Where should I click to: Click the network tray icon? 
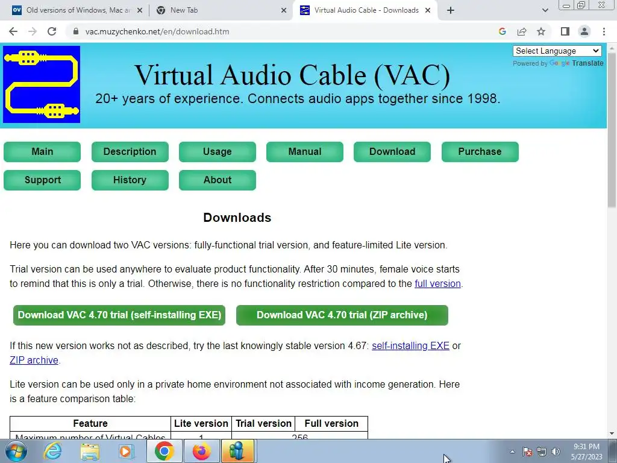click(x=542, y=452)
